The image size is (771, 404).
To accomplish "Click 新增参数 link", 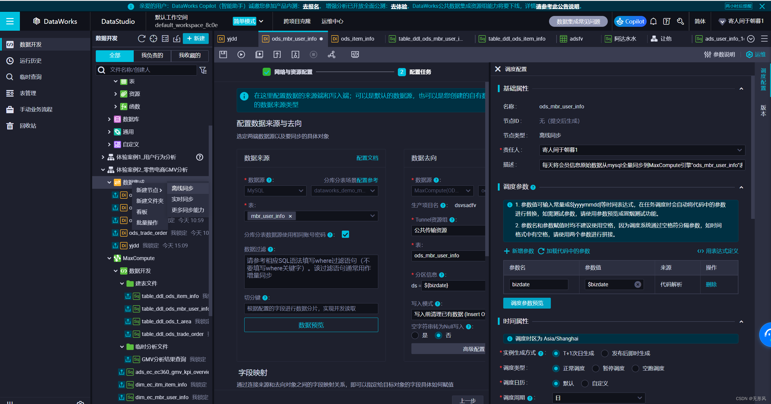I will (x=519, y=251).
